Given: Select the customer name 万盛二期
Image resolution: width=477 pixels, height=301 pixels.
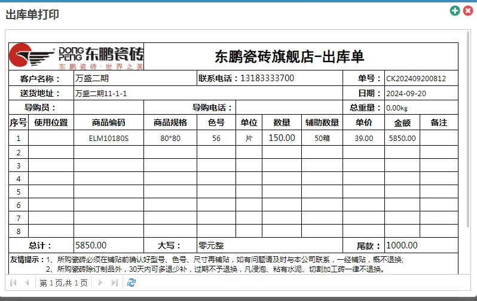Looking at the screenshot, I should tap(92, 78).
